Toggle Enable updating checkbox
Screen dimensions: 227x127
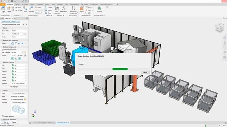2,116
